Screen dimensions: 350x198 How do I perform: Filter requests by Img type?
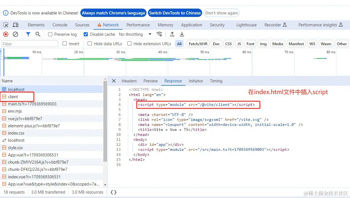[263, 44]
